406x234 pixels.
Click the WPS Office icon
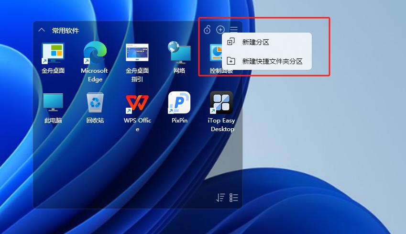(137, 102)
